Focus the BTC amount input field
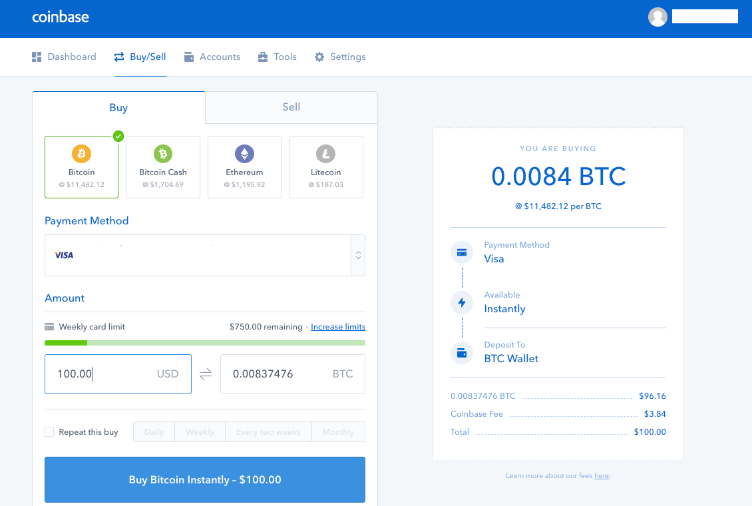Viewport: 752px width, 506px height. [x=293, y=374]
